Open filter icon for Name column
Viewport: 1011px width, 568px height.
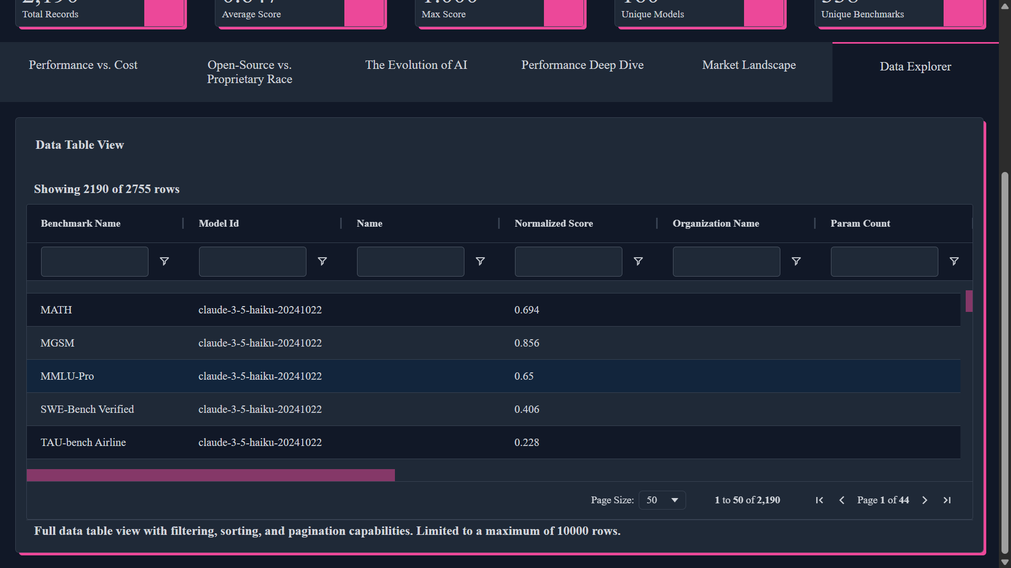click(480, 261)
